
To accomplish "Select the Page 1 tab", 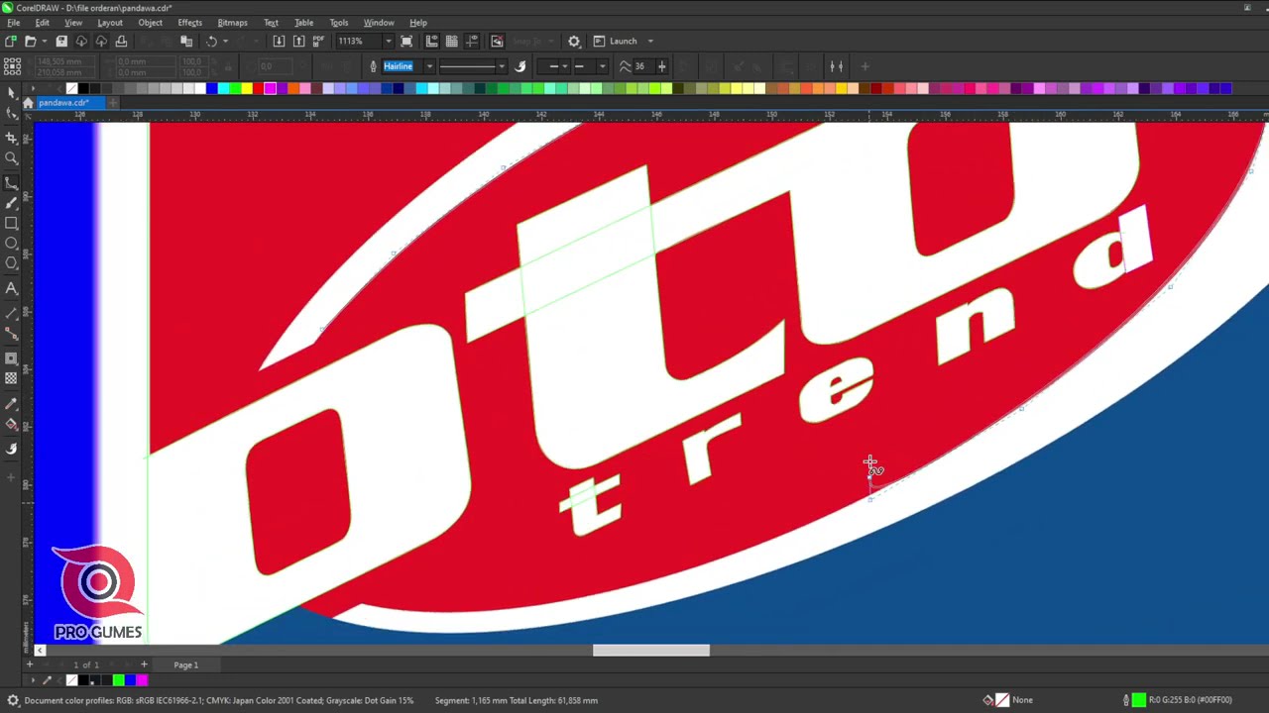I will point(186,664).
